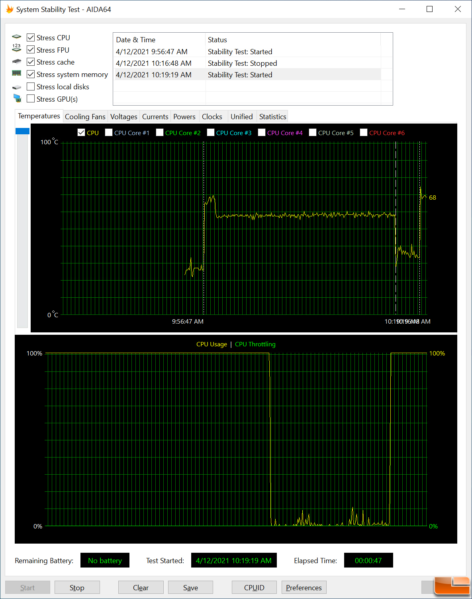Click the Test Started 10:19:19 AM field

tap(234, 560)
